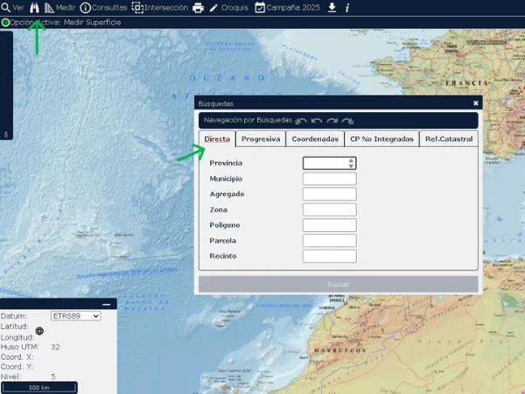Viewport: 525px width, 394px height.
Task: Open the Provincia combo box
Action: pyautogui.click(x=329, y=163)
